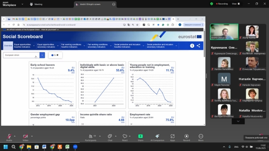Open Fair working conditions headline indicators menu
Screen dimensions: 269x151
73,46
